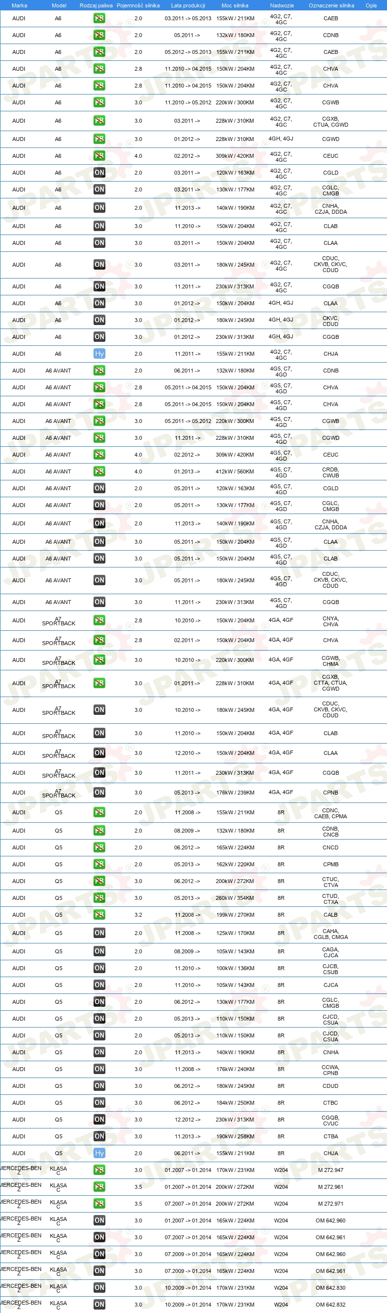Screen dimensions: 387x1313
Task: Click production date 12.2012 -> in Q5 row
Action: 187,1119
